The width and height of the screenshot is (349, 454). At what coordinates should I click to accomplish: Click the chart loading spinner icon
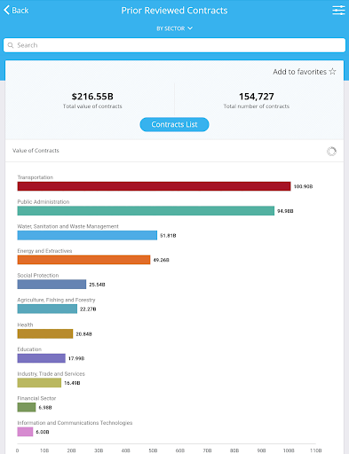point(331,152)
